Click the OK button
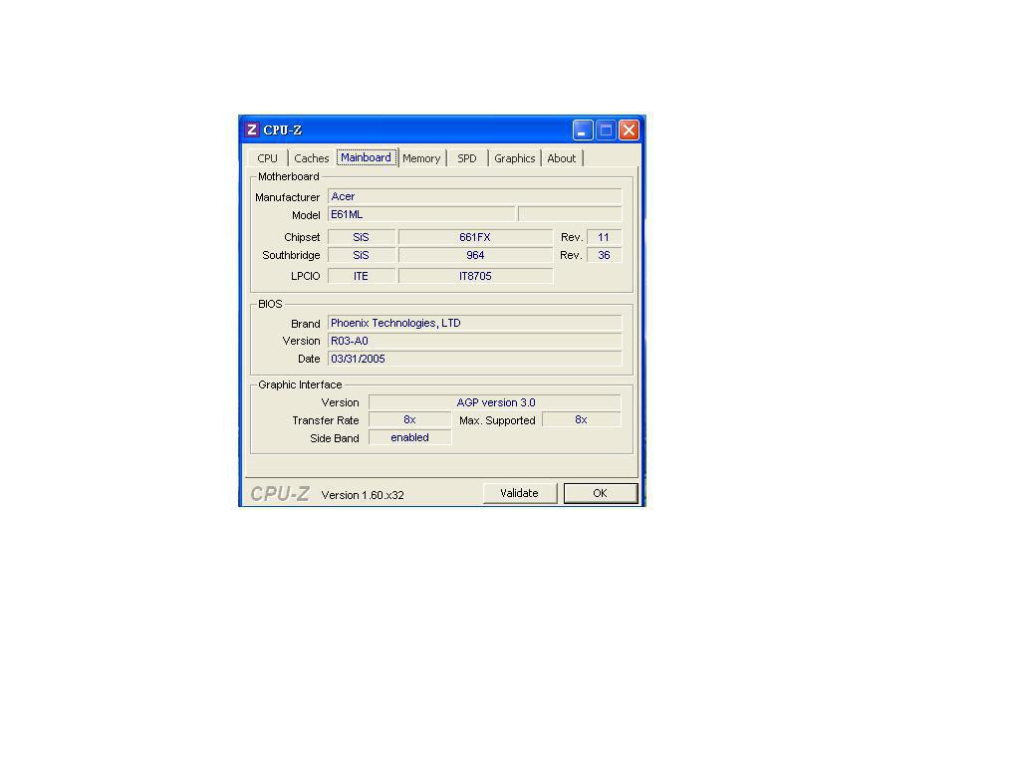Image resolution: width=1020 pixels, height=765 pixels. coord(600,493)
